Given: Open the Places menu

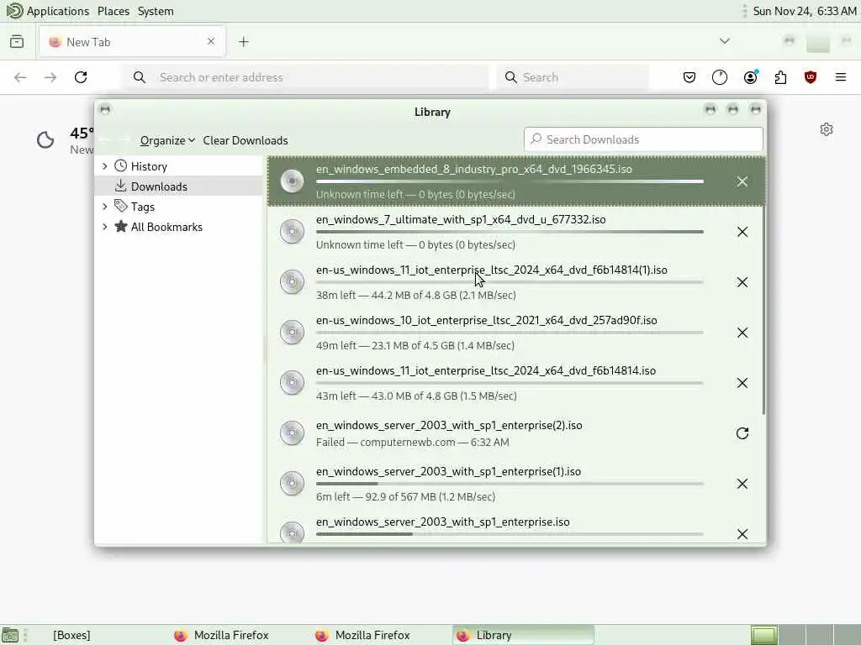Looking at the screenshot, I should coord(114,11).
